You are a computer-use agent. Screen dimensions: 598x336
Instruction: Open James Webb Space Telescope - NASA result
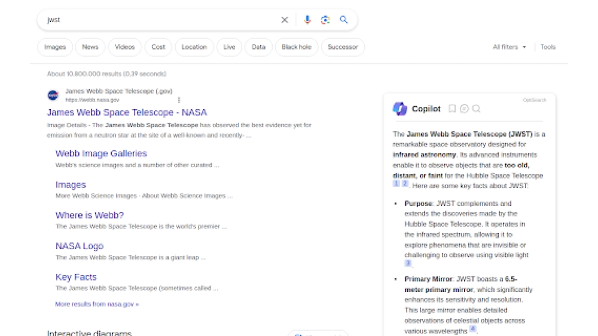[x=127, y=113]
